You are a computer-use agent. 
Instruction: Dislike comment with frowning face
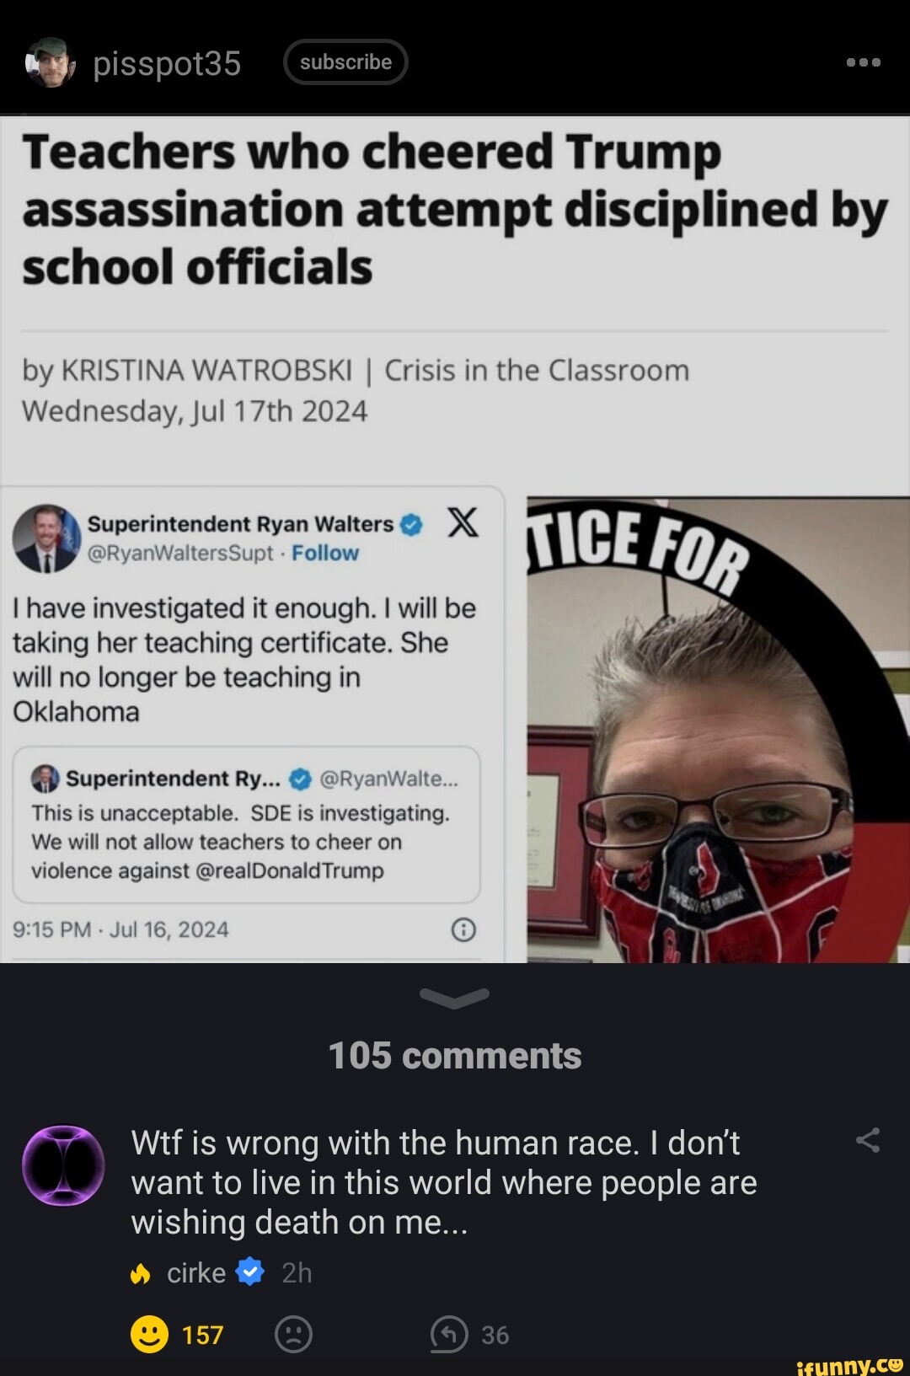tap(293, 1334)
